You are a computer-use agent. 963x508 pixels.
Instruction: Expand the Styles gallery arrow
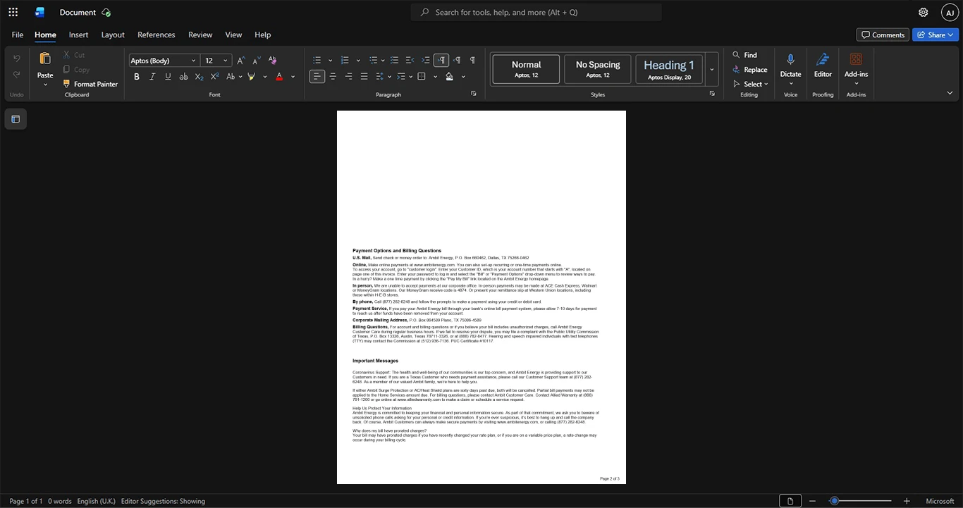[711, 69]
